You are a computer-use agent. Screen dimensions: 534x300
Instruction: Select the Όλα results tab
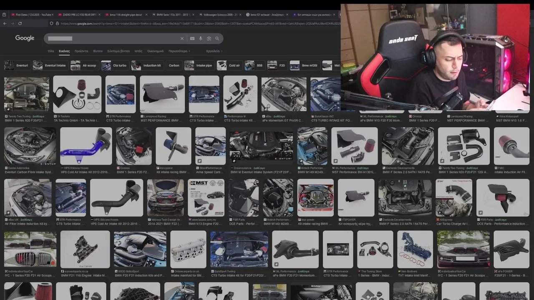(x=51, y=51)
